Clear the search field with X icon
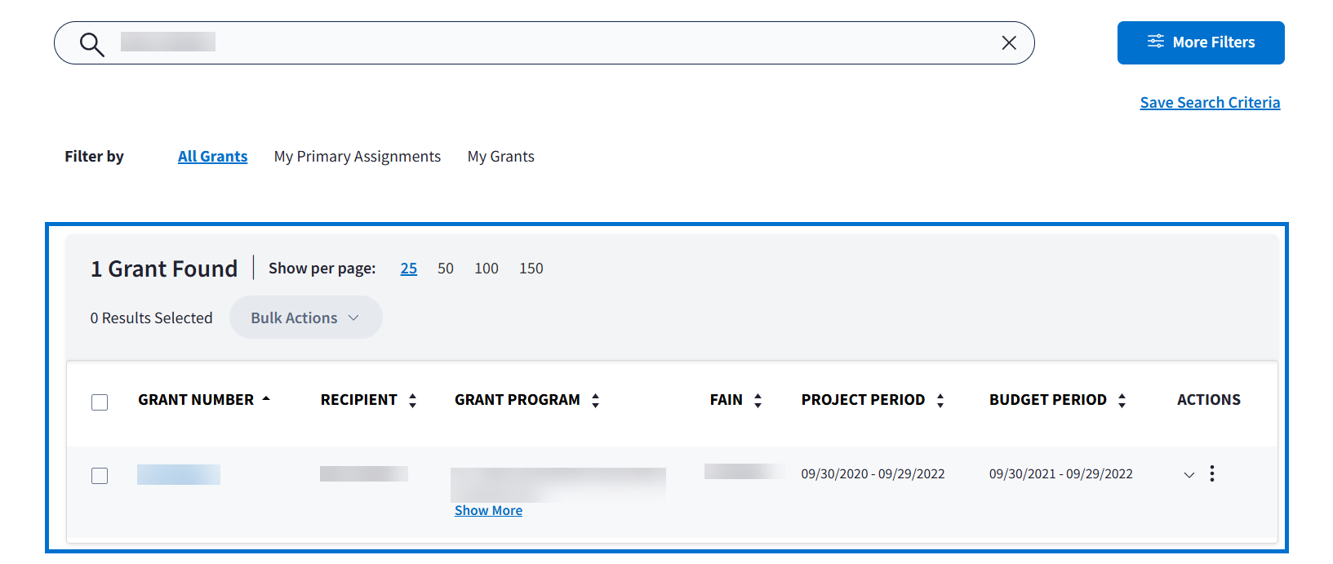Viewport: 1333px width, 564px height. pos(1009,43)
